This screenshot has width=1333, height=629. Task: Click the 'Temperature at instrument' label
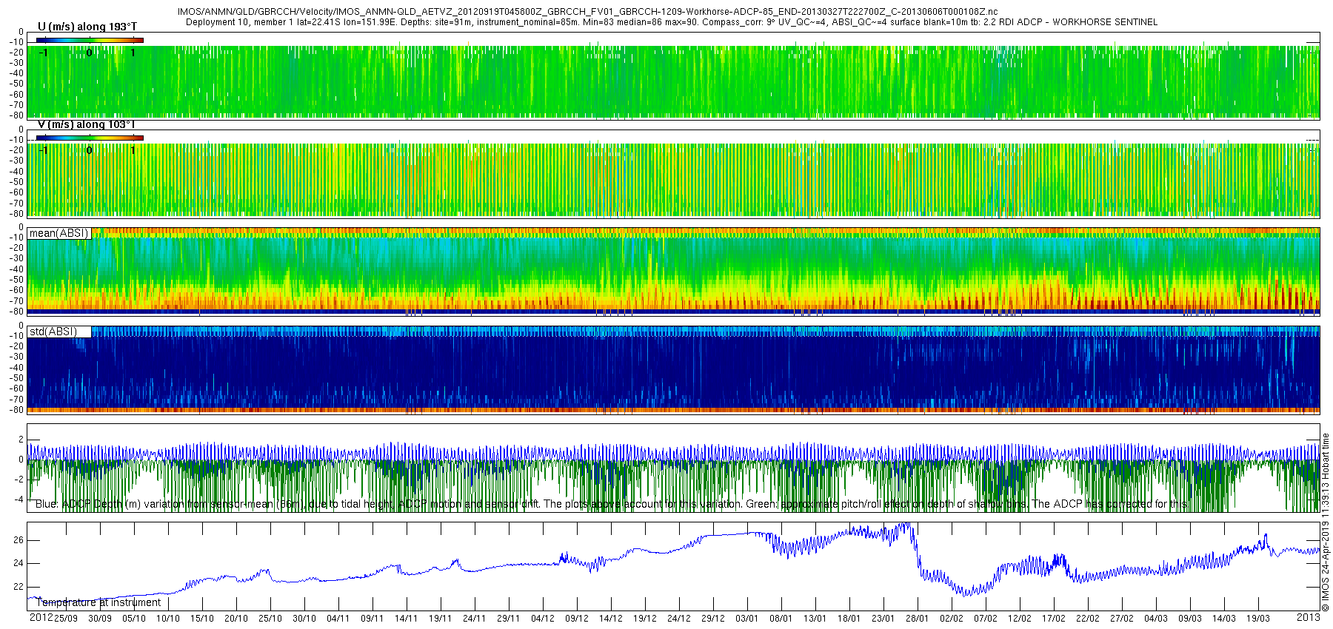[98, 602]
